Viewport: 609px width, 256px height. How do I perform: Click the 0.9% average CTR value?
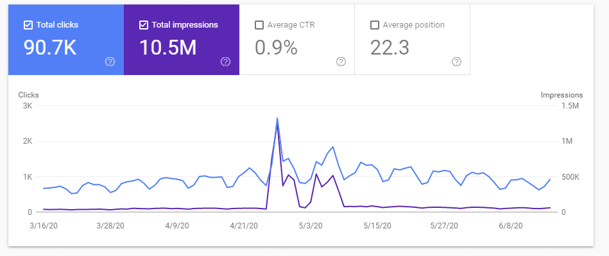(x=276, y=47)
